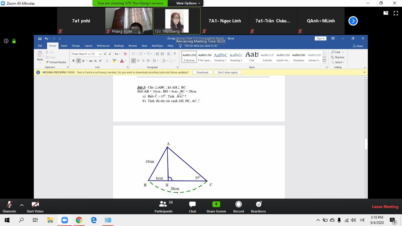Enter Zoom full screen mode
The height and width of the screenshot is (226, 402).
coord(396,13)
